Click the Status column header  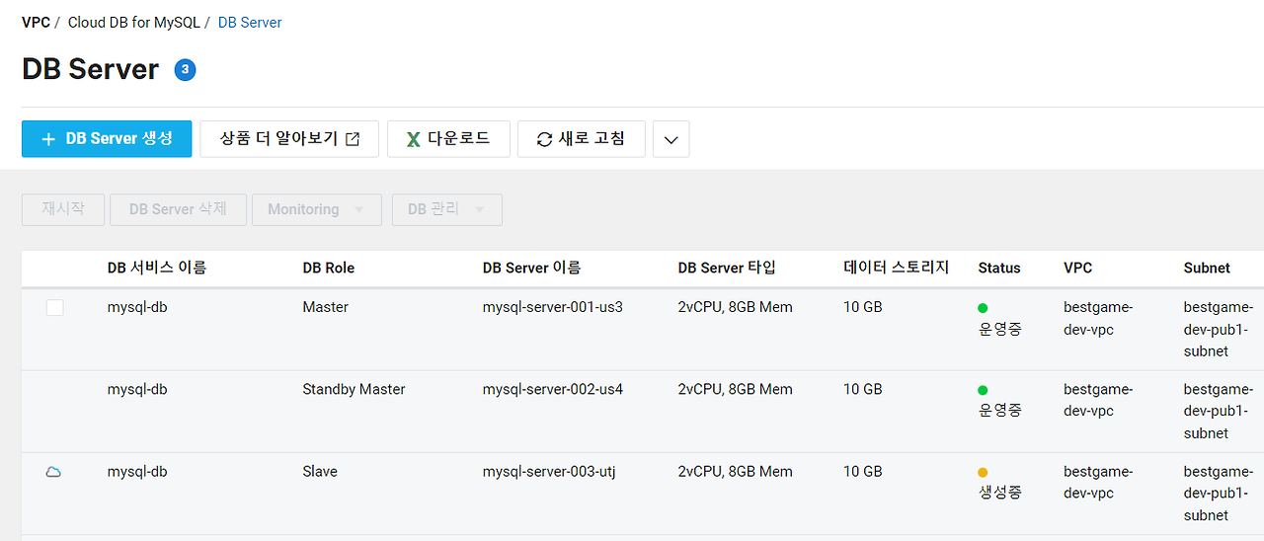tap(999, 268)
